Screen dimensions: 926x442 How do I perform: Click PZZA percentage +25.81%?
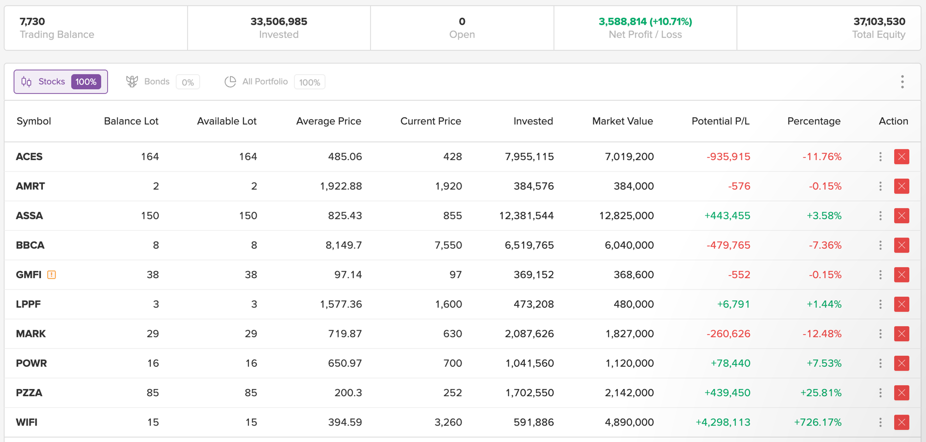(821, 393)
